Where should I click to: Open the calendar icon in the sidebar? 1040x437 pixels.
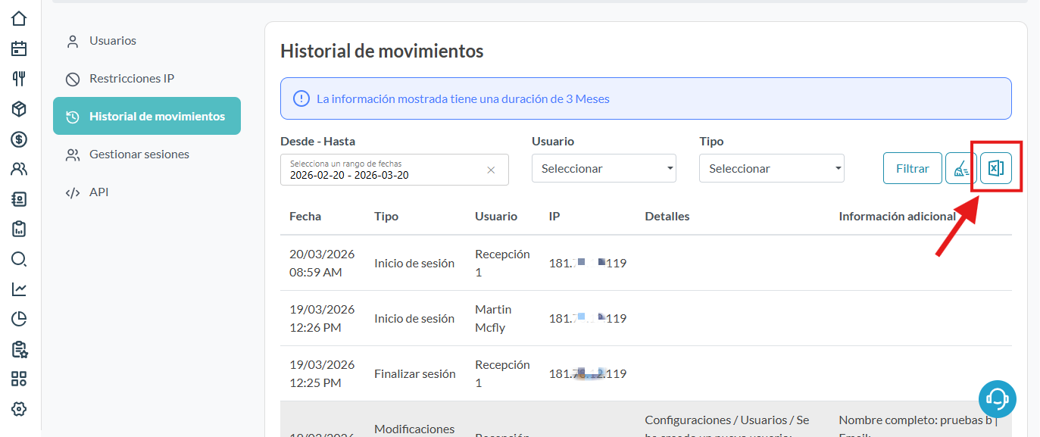[x=19, y=48]
